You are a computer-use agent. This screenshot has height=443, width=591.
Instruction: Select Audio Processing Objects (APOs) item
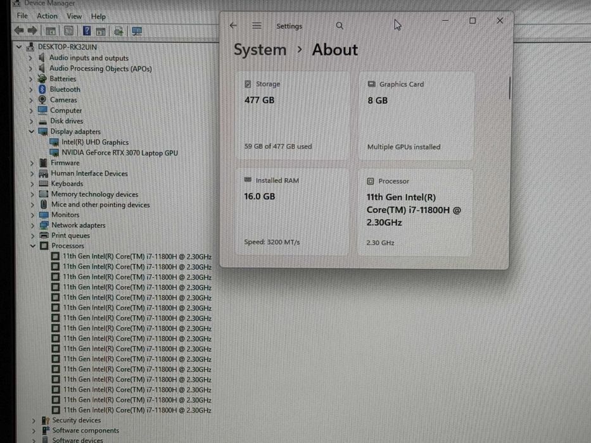pyautogui.click(x=101, y=68)
